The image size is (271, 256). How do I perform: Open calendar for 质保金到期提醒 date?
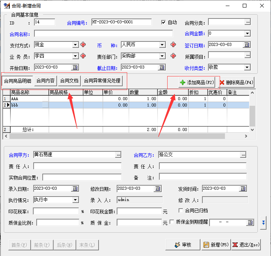pyautogui.click(x=250, y=222)
